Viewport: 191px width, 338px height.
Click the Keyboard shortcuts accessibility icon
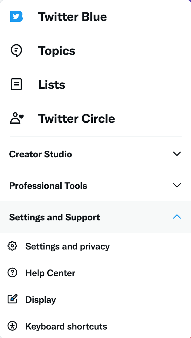click(x=12, y=326)
